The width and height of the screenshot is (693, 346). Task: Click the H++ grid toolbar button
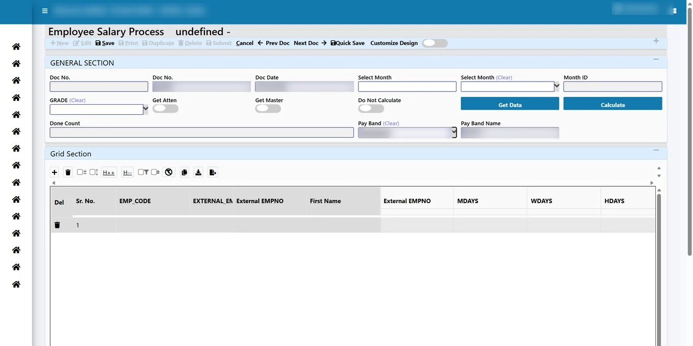click(x=109, y=173)
